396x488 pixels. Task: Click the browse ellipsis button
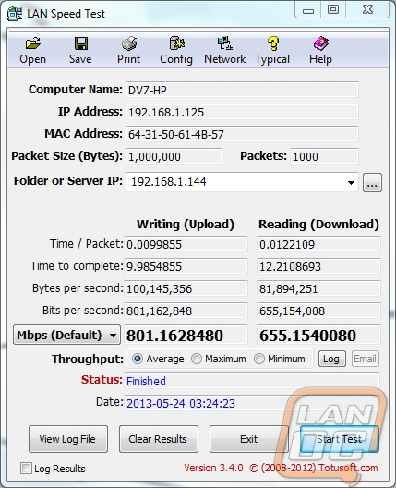click(372, 183)
